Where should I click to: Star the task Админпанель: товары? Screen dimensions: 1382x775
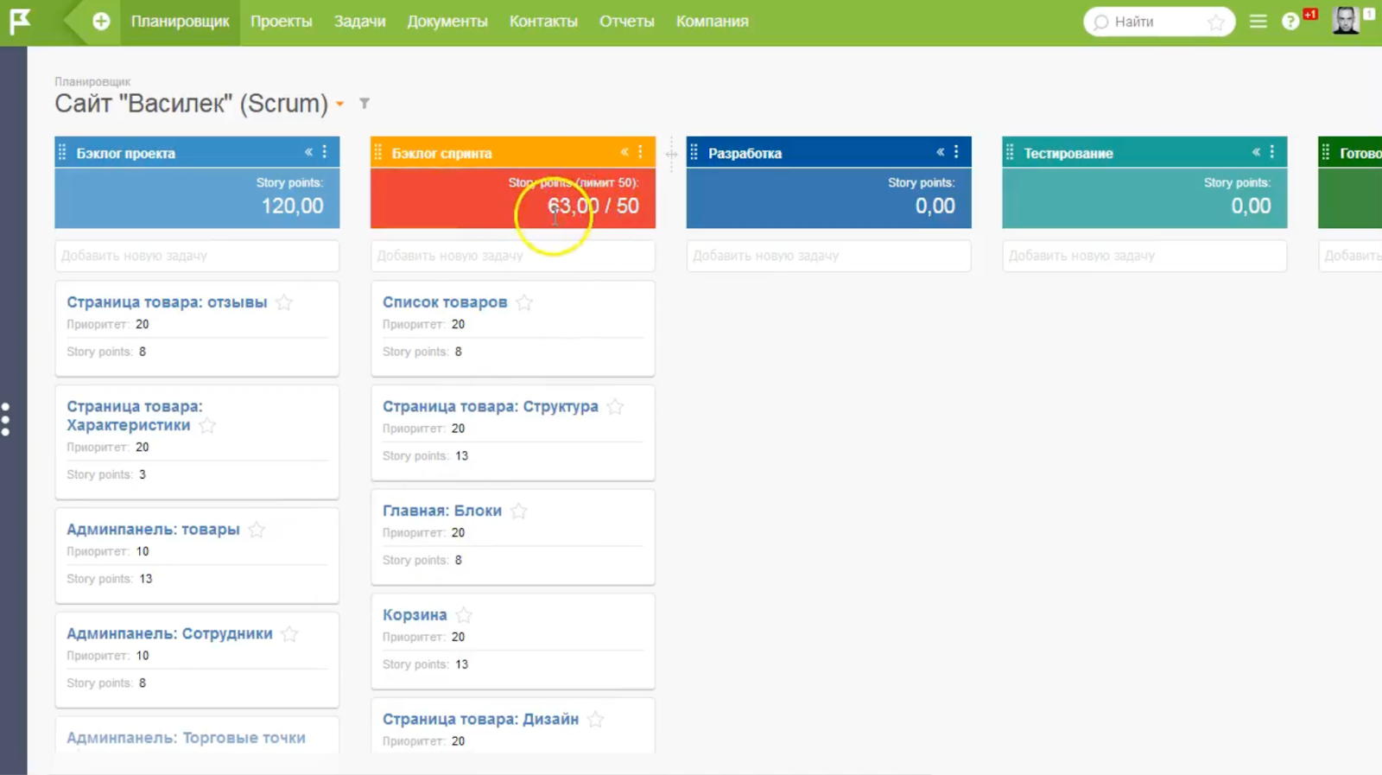pyautogui.click(x=257, y=530)
